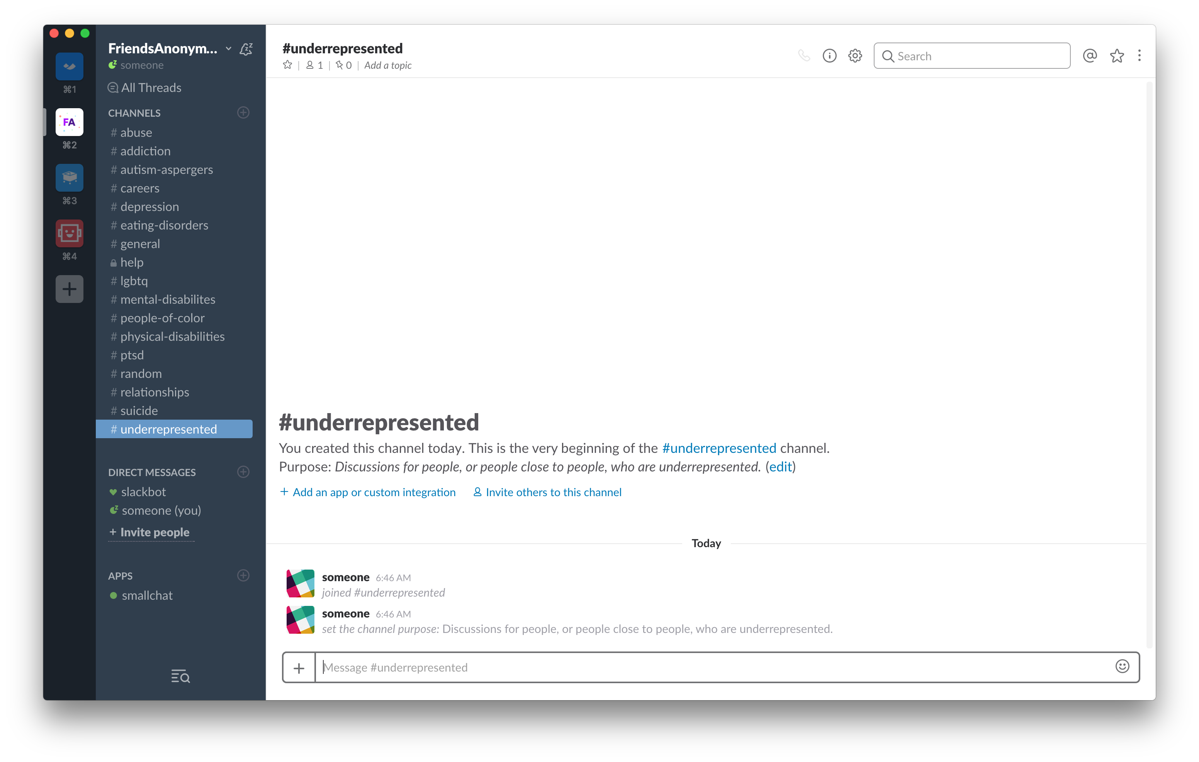
Task: Expand the FriendsAnonym workspace menu chevron
Action: coord(229,48)
